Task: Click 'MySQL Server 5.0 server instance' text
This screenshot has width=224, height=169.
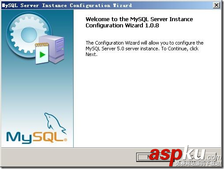Action: click(123, 49)
